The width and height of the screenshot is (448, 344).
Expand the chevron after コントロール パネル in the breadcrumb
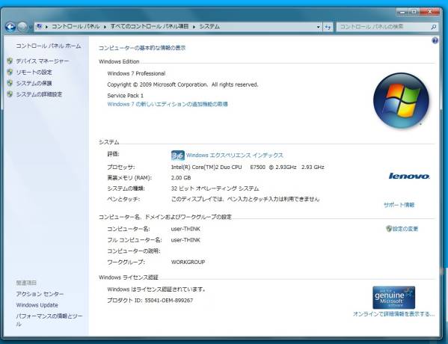[105, 27]
